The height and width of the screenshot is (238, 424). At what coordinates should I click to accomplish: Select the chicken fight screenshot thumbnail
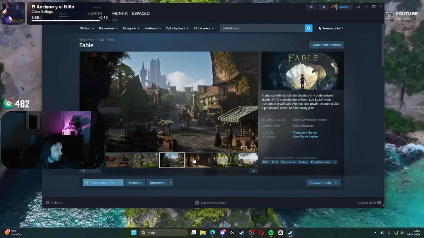click(x=118, y=160)
